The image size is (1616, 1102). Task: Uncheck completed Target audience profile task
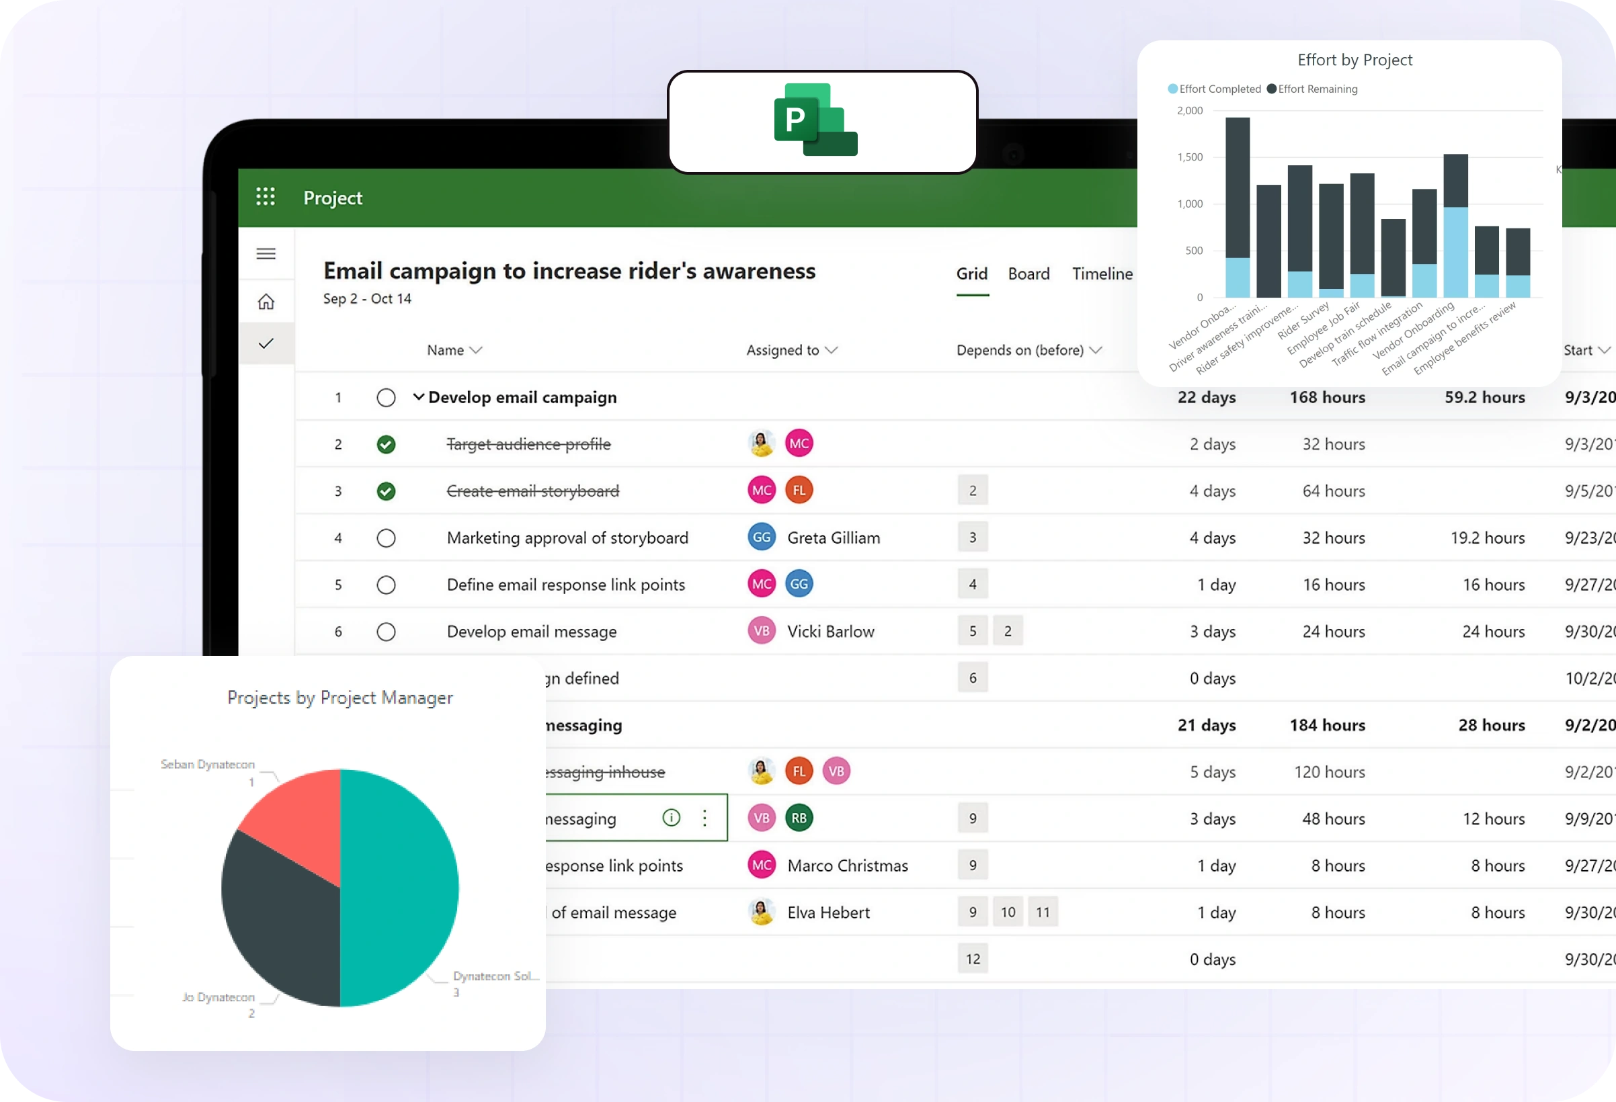[386, 444]
